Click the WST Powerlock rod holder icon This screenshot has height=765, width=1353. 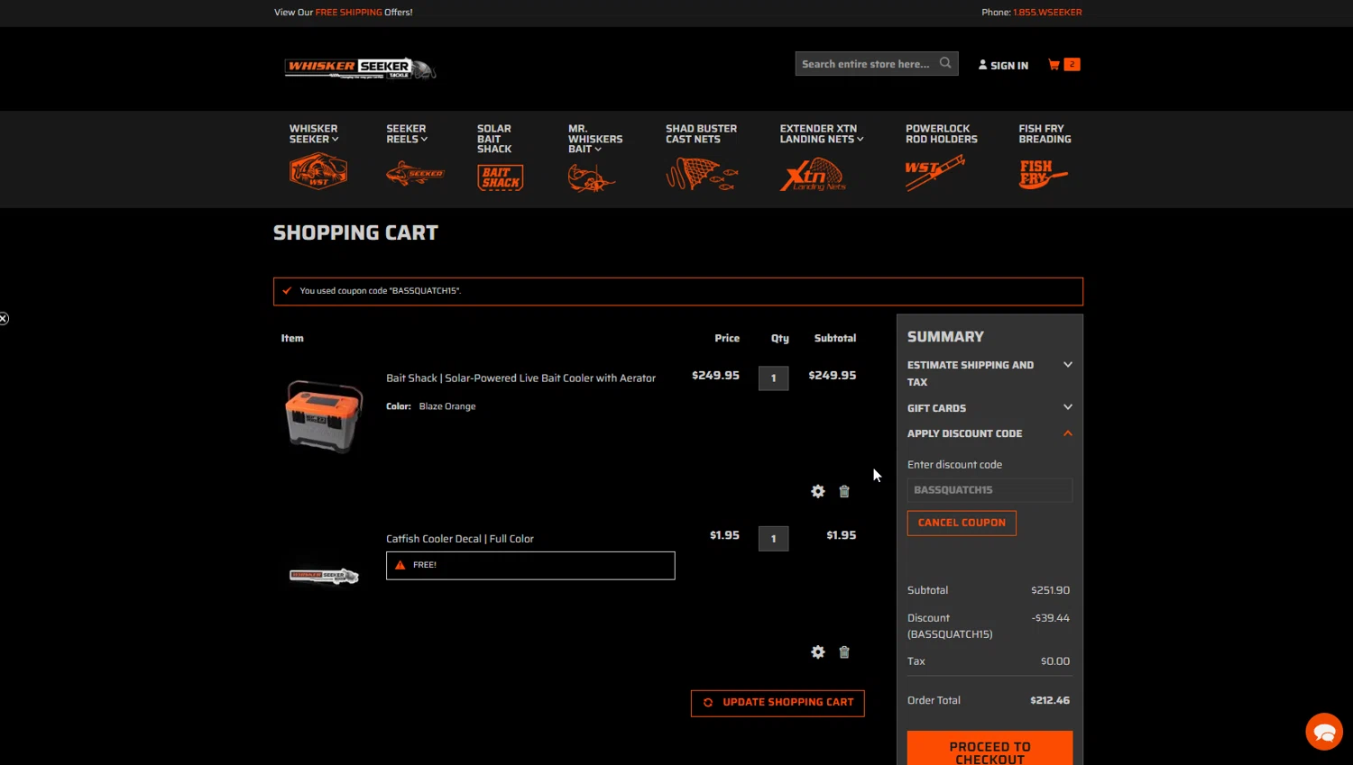click(934, 172)
